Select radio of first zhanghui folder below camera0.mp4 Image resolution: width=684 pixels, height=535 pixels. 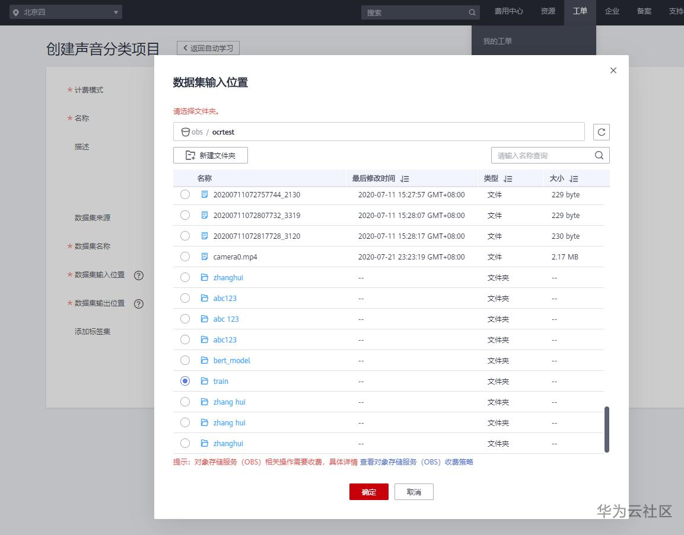click(185, 277)
